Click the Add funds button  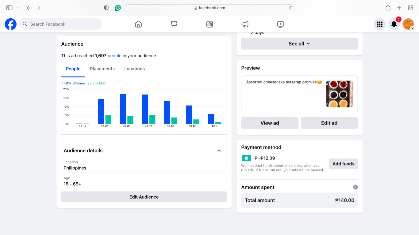coord(343,164)
